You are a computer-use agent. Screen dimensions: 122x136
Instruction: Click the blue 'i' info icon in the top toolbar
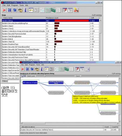tap(26, 10)
